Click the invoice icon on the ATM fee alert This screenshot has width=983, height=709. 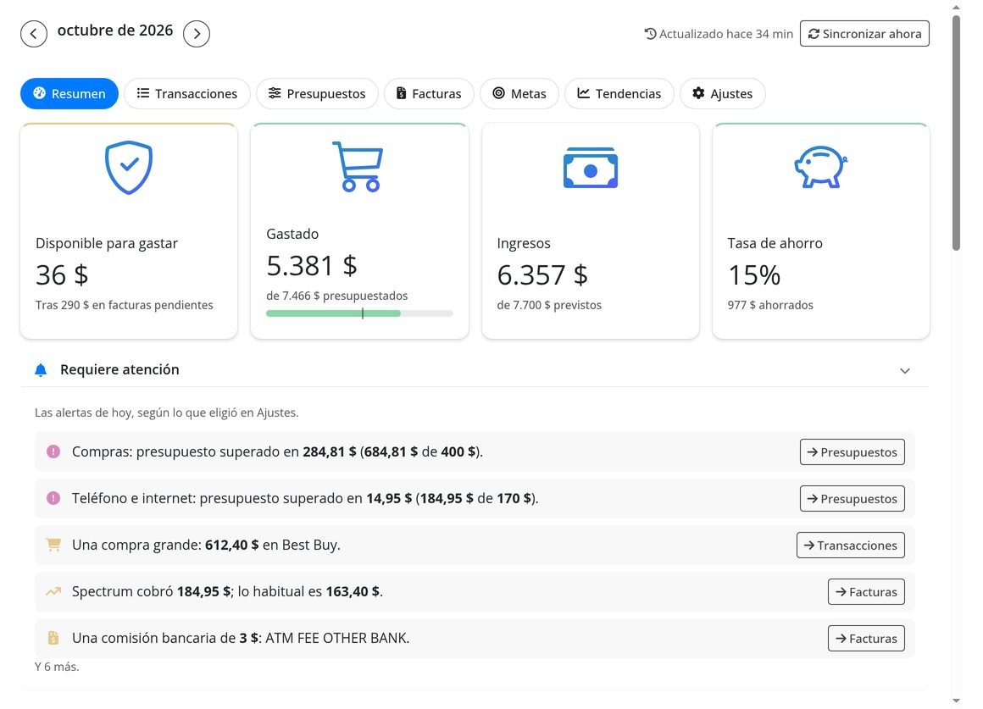[x=53, y=638]
